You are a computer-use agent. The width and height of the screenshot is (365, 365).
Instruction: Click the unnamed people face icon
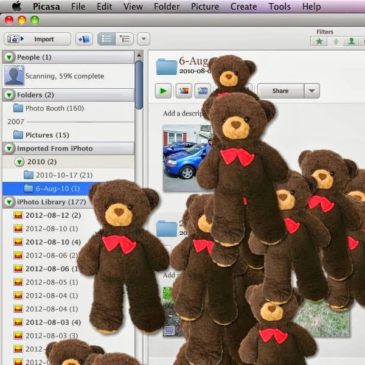point(14,75)
